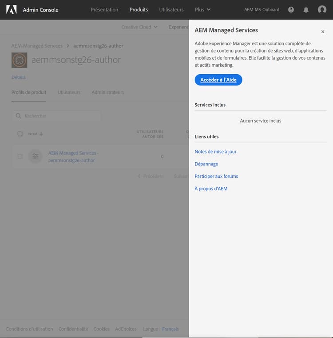Click the profile settings sliders icon

36,157
